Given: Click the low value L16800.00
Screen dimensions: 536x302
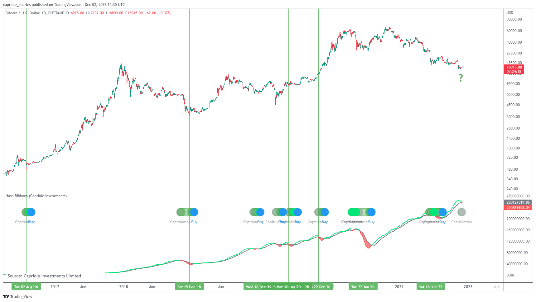Looking at the screenshot, I should 114,13.
